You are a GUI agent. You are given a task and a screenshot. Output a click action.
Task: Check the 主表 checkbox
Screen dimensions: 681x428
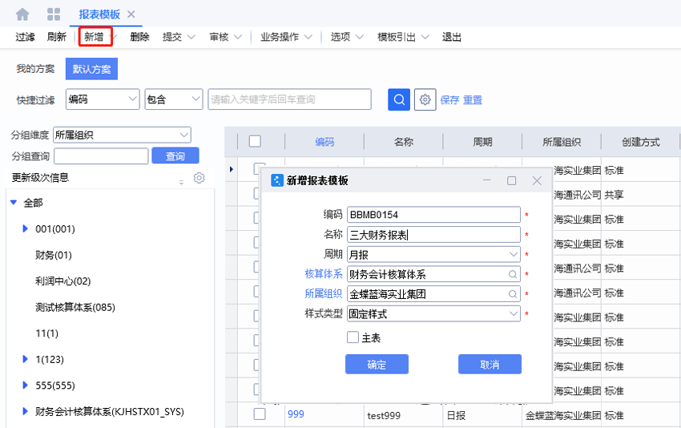[x=353, y=337]
